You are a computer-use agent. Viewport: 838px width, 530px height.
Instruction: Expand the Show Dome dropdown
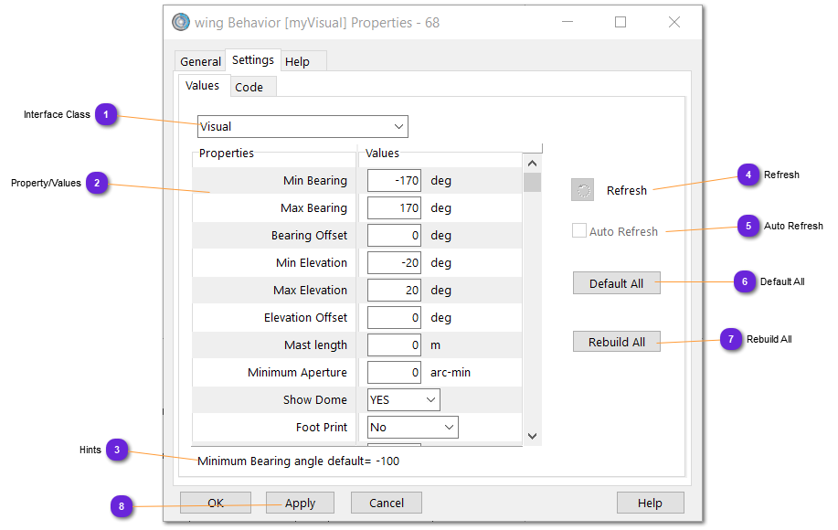403,400
